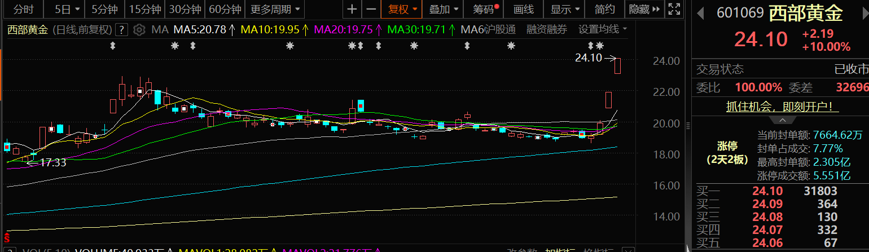869x252 pixels.
Task: Zoom out chart with minus button
Action: (371, 9)
